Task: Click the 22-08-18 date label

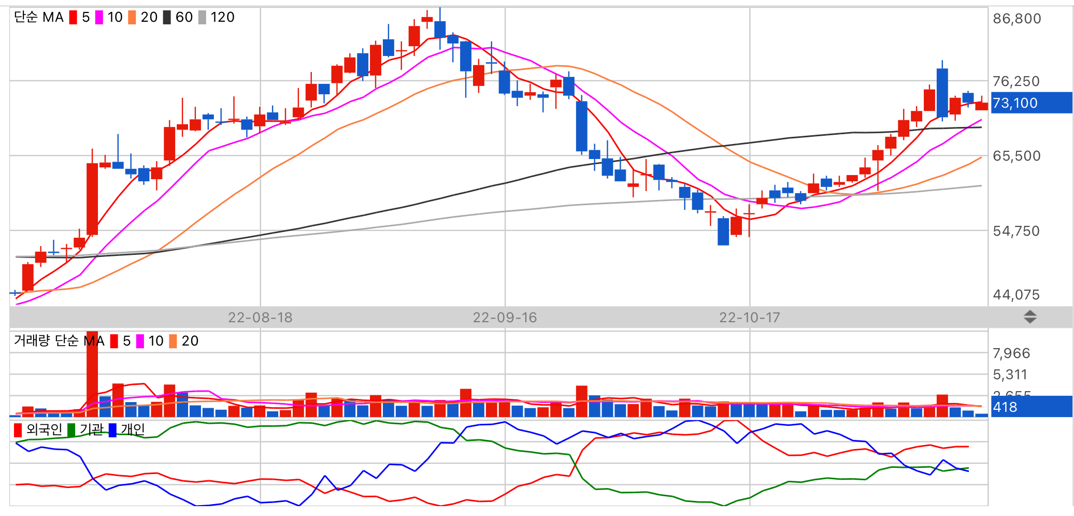Action: coord(260,318)
